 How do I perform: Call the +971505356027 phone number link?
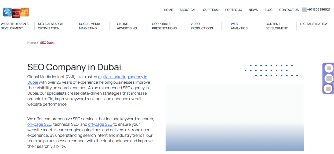pyautogui.click(x=319, y=9)
